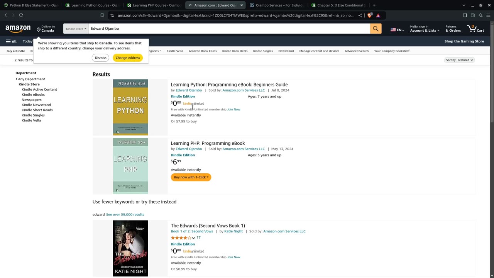Open the Kindle Store search category dropdown

76,29
